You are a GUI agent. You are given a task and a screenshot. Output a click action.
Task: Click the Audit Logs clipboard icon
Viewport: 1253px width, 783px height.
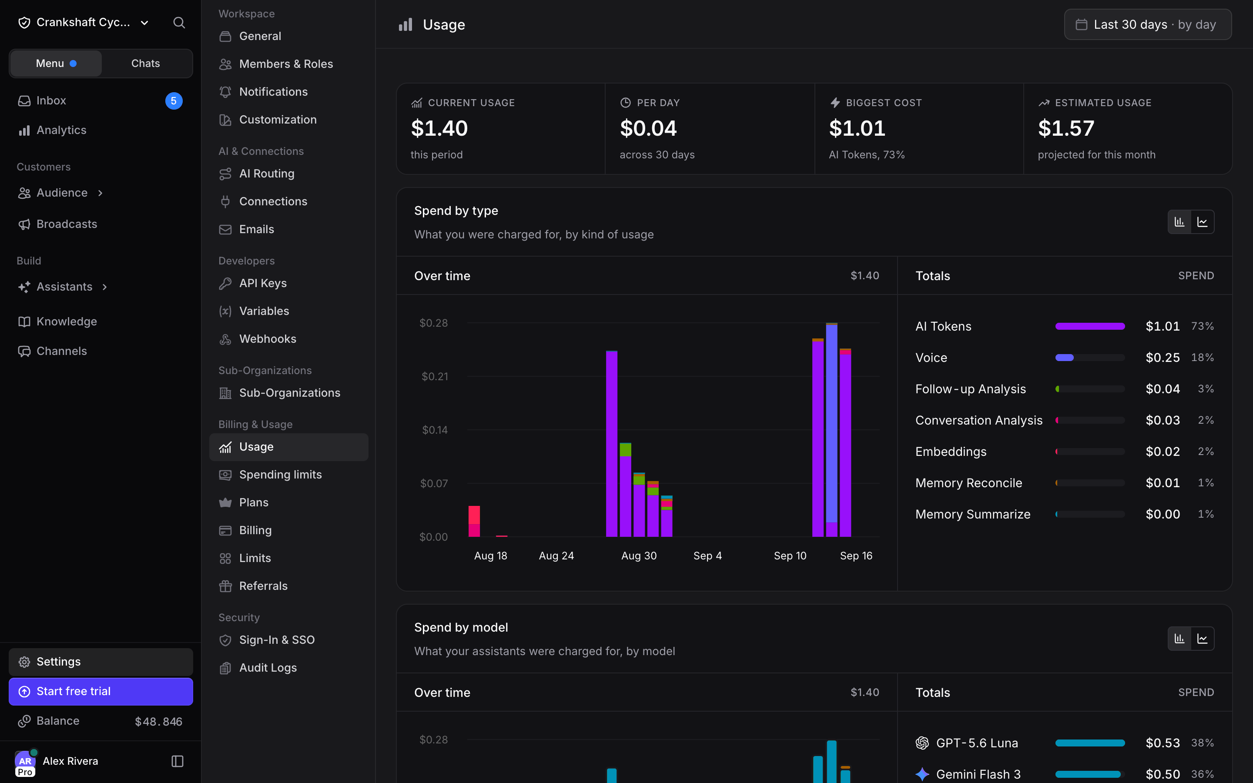[225, 668]
